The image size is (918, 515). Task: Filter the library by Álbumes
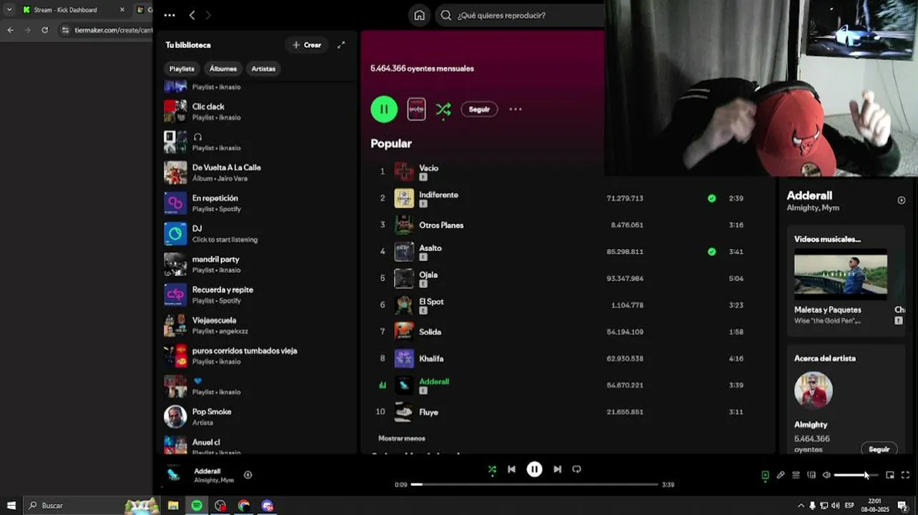tap(223, 69)
